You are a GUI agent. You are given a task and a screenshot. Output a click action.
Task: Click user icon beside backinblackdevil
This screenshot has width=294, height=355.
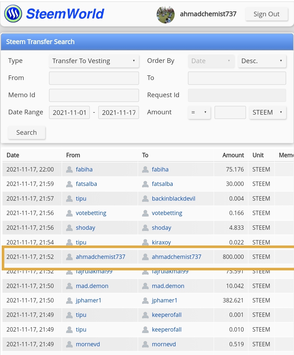coord(145,198)
